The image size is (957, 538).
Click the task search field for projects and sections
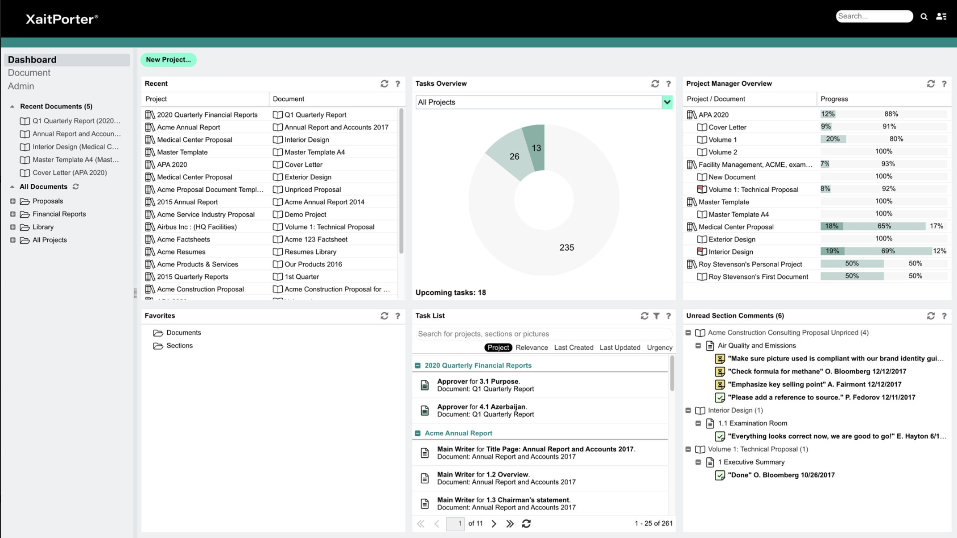[x=543, y=334]
